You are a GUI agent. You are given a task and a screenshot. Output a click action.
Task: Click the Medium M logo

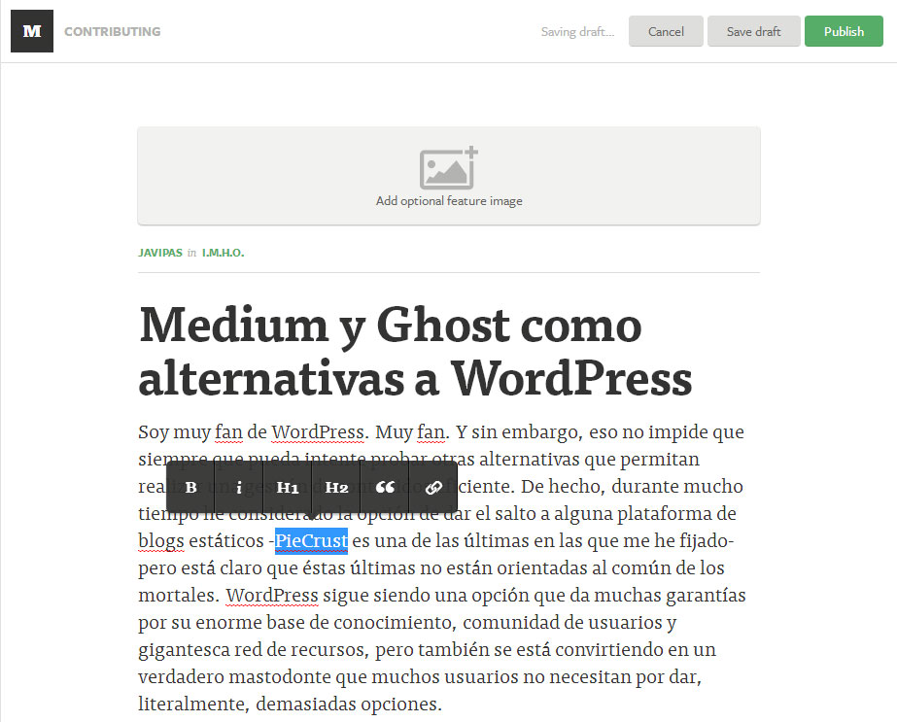coord(32,31)
